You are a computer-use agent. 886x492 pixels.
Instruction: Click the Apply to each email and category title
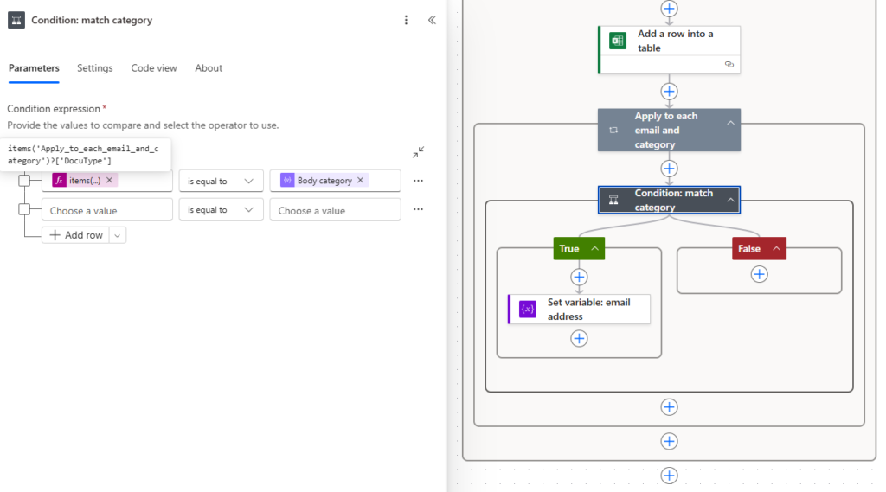(665, 130)
